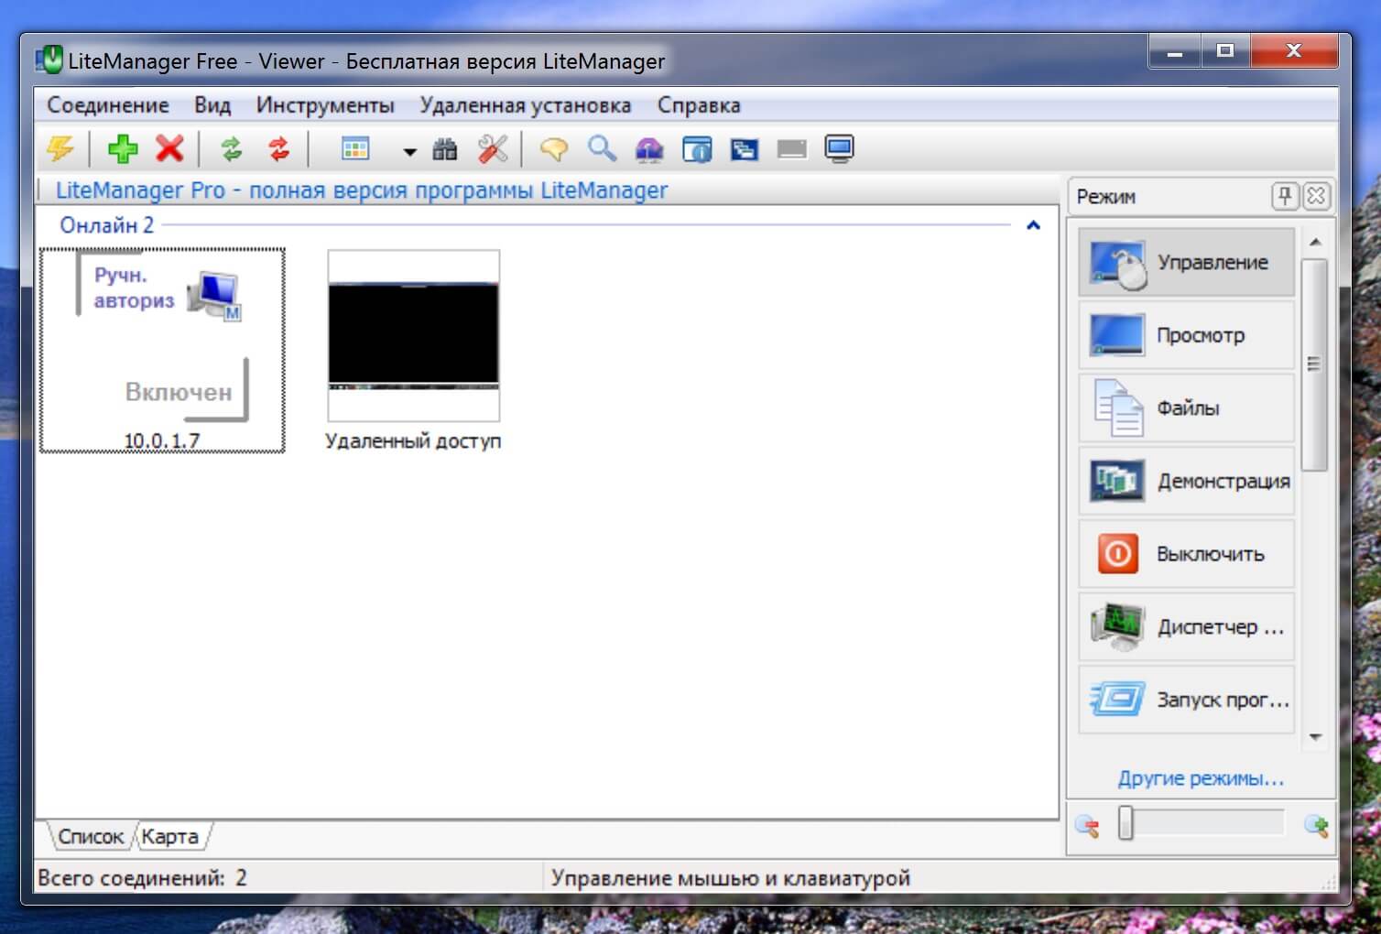The height and width of the screenshot is (934, 1381).
Task: Open the Удаленная установка menu
Action: coord(526,105)
